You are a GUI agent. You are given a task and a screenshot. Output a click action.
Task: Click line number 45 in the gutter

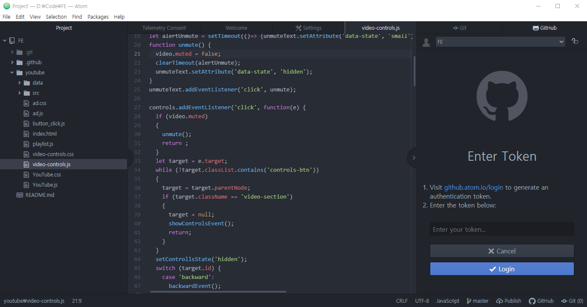pyautogui.click(x=137, y=268)
